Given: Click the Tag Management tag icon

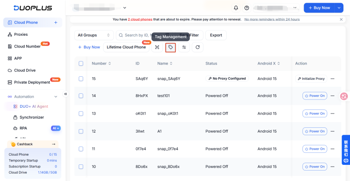Looking at the screenshot, I should pyautogui.click(x=171, y=47).
